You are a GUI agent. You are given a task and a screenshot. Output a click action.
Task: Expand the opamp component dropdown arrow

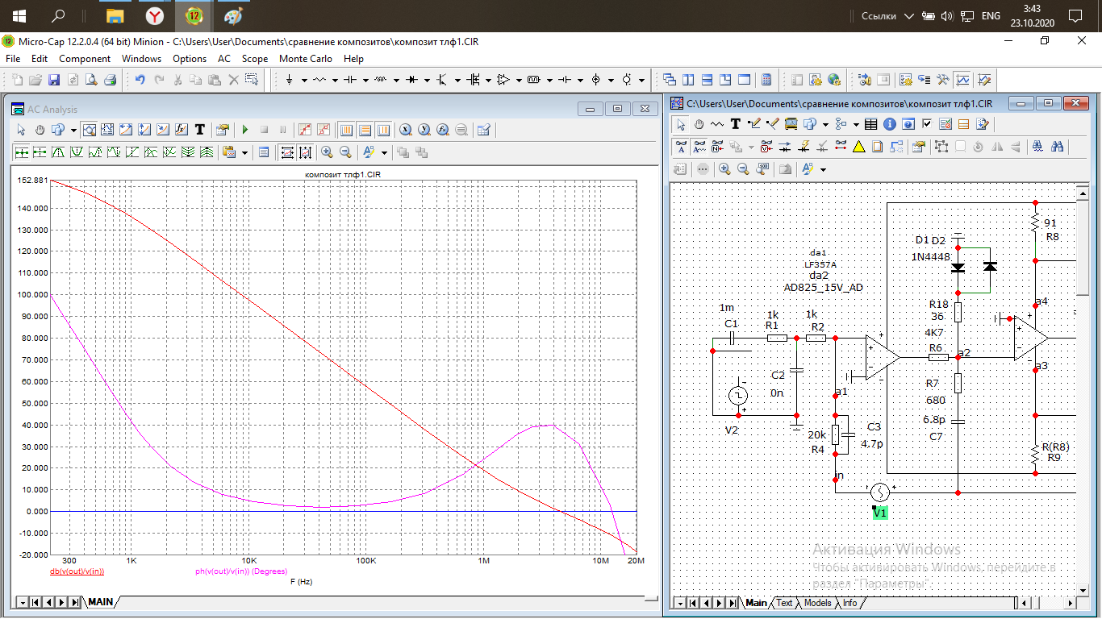coord(519,80)
